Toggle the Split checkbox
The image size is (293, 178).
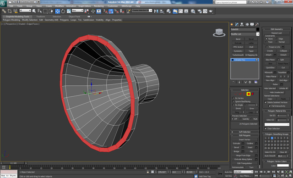pos(278,60)
